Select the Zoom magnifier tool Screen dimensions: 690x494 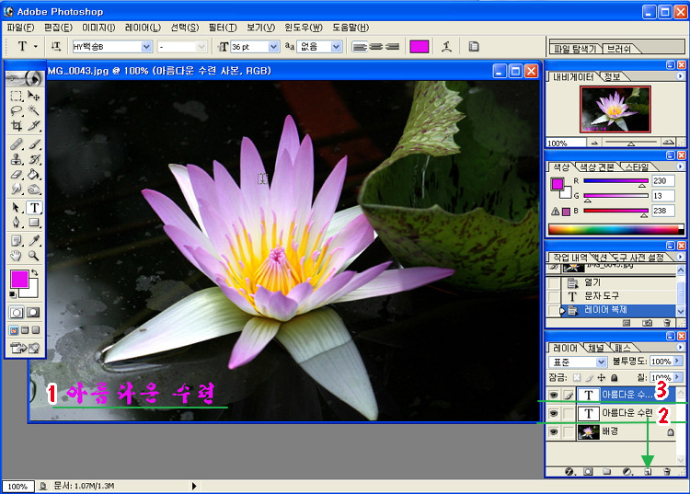pos(34,256)
